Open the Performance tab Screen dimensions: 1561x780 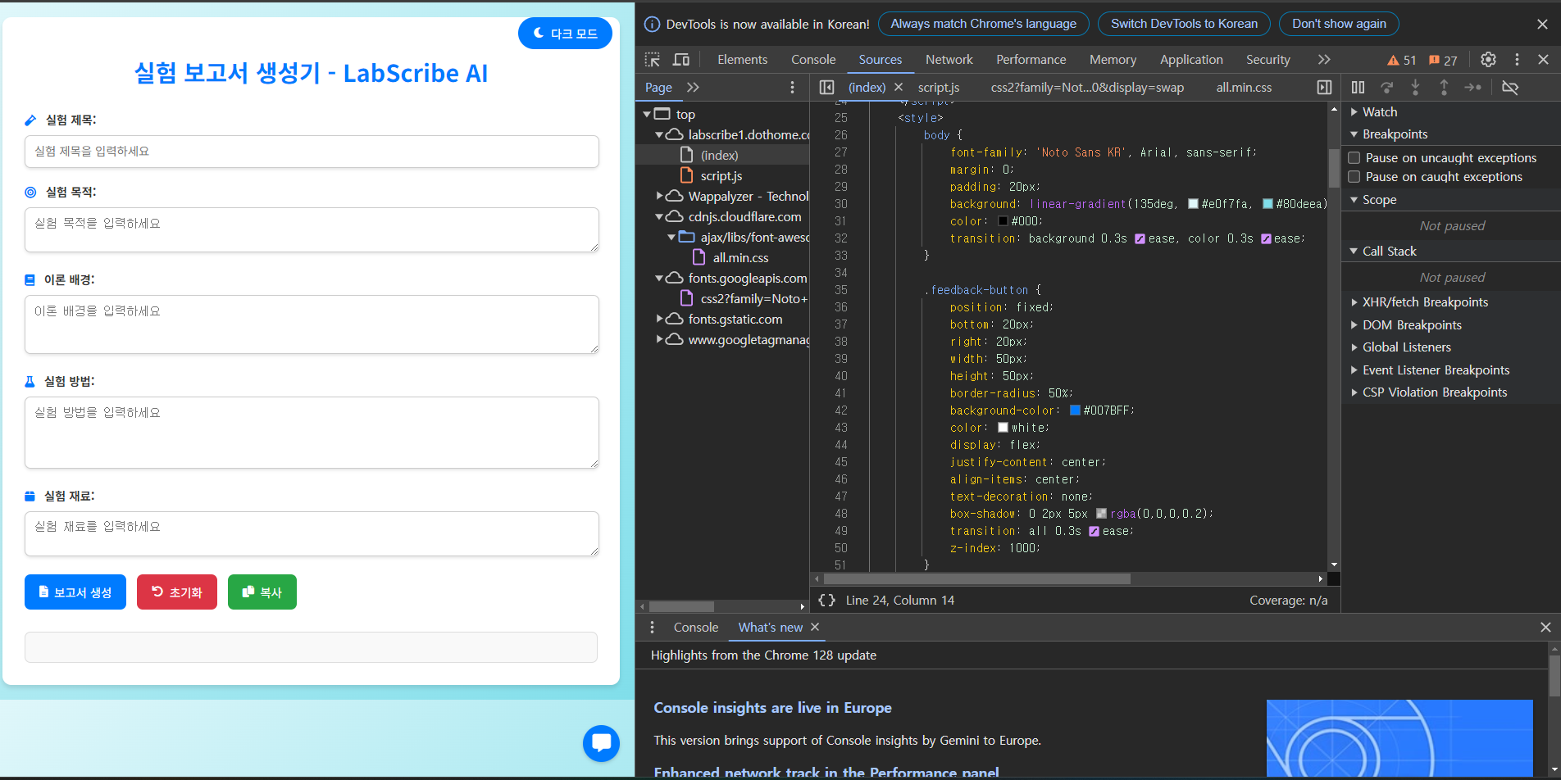tap(1031, 60)
